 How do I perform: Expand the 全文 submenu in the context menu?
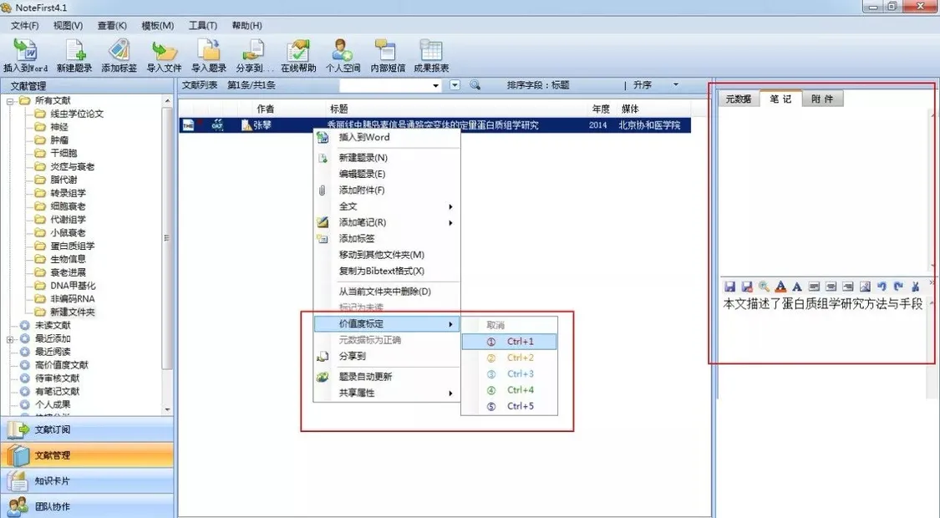tap(450, 206)
